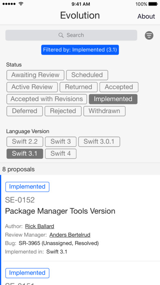The height and width of the screenshot is (285, 160).
Task: Open the About page
Action: [146, 16]
